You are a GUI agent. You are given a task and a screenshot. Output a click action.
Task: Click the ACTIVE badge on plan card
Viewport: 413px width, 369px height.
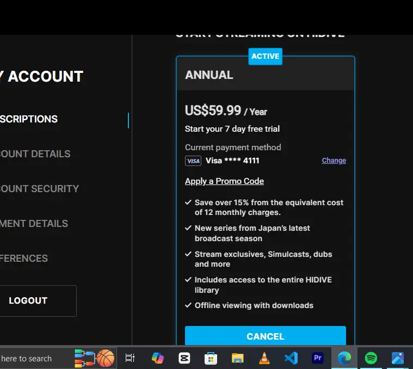click(265, 57)
